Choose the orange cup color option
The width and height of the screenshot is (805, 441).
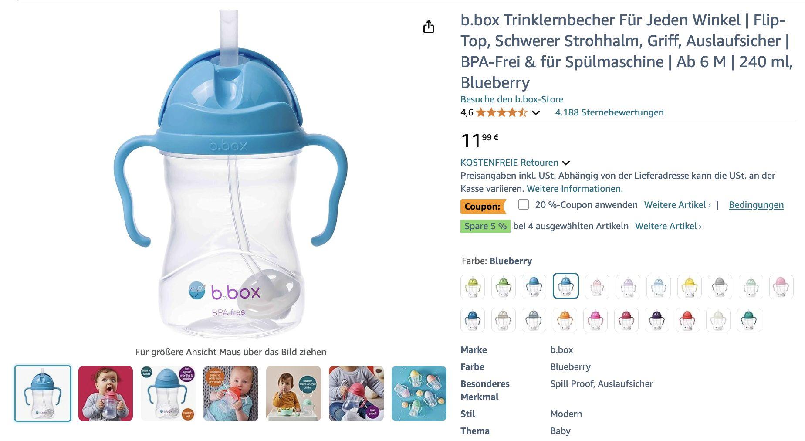565,319
